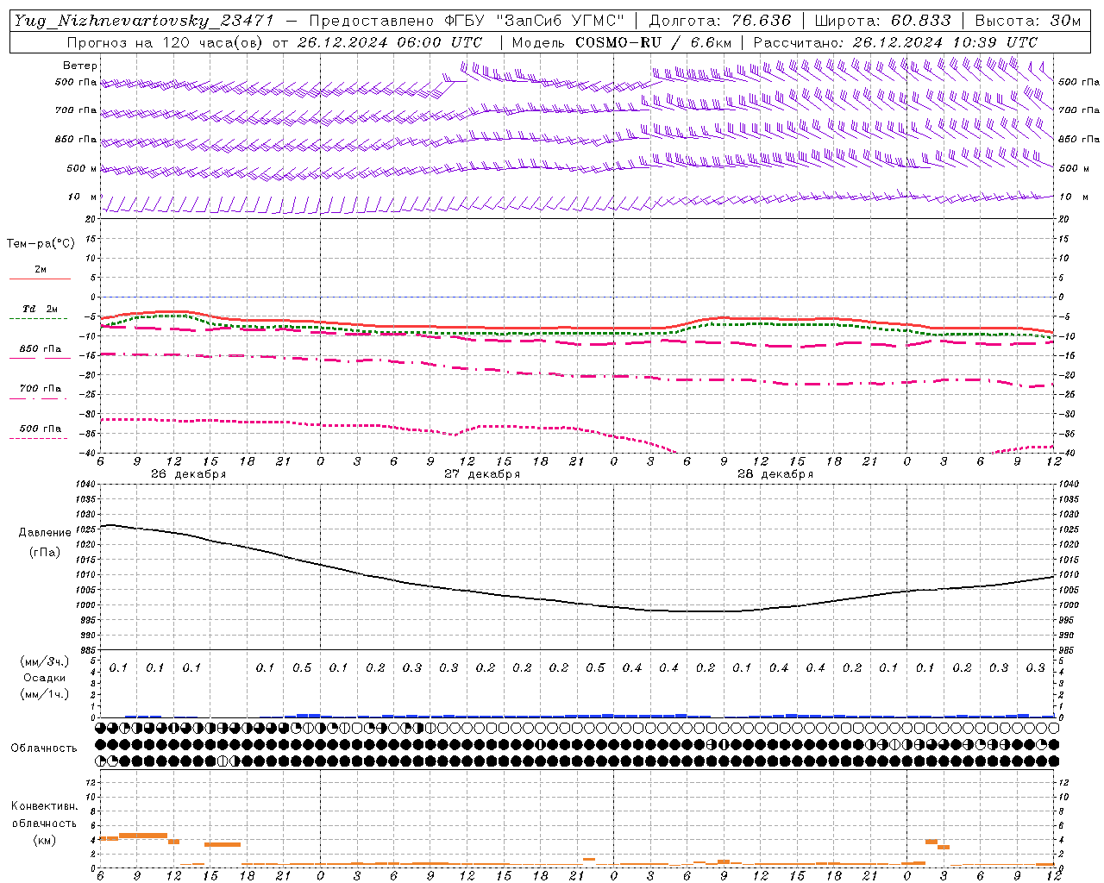Viewport: 1104px width, 883px height.
Task: Click the 1040 value on left pressure axis
Action: [85, 485]
